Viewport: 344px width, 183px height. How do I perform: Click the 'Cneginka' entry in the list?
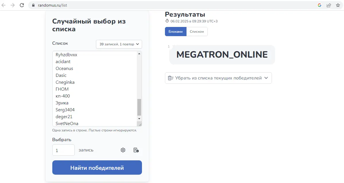65,82
